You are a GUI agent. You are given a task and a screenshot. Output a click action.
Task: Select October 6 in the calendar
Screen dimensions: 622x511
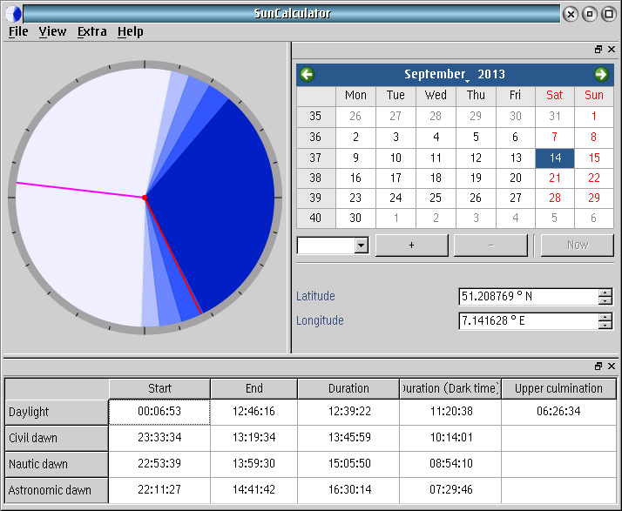coord(594,218)
